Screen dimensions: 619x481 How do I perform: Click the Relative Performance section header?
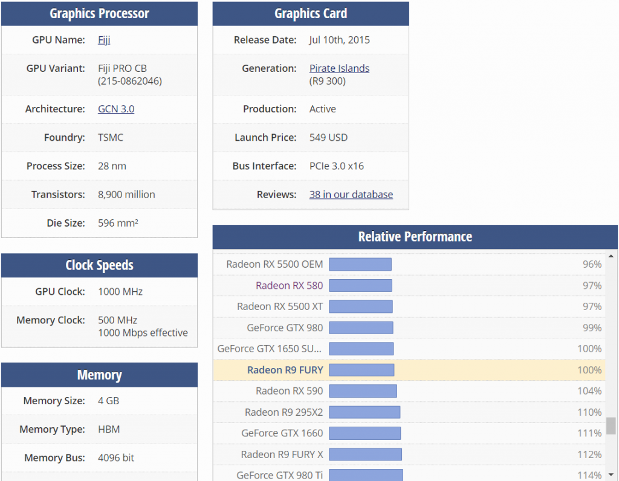point(415,237)
